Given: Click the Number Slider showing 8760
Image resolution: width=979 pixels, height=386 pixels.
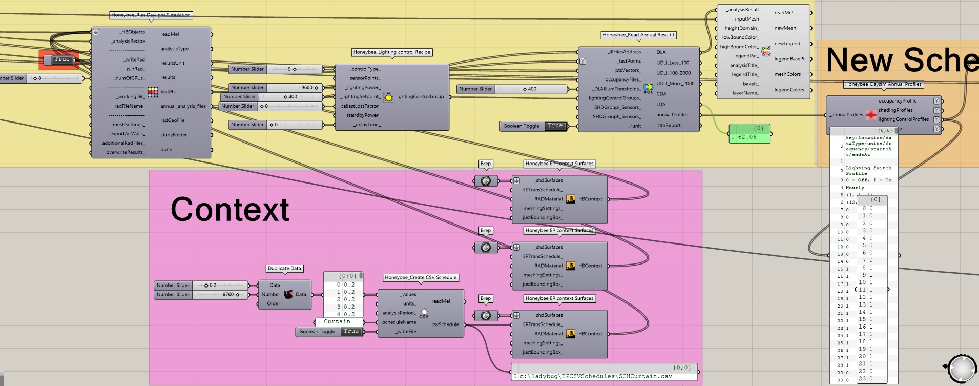Looking at the screenshot, I should pyautogui.click(x=201, y=295).
